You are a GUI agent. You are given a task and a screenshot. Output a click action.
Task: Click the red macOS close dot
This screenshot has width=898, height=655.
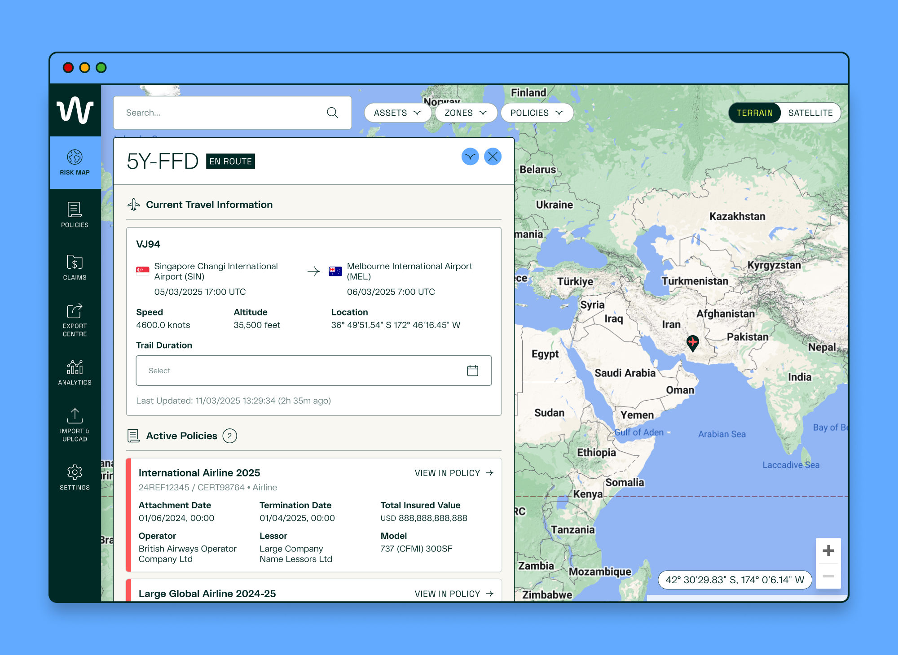click(68, 68)
